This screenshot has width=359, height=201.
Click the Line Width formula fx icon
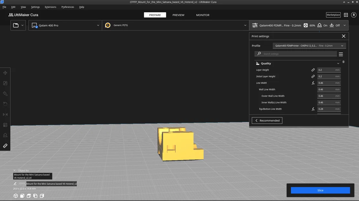point(313,83)
